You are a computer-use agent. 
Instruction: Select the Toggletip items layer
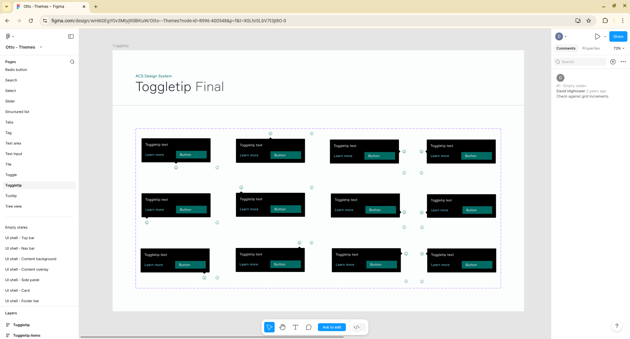click(27, 335)
